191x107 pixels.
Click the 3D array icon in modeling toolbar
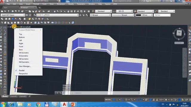(73, 23)
